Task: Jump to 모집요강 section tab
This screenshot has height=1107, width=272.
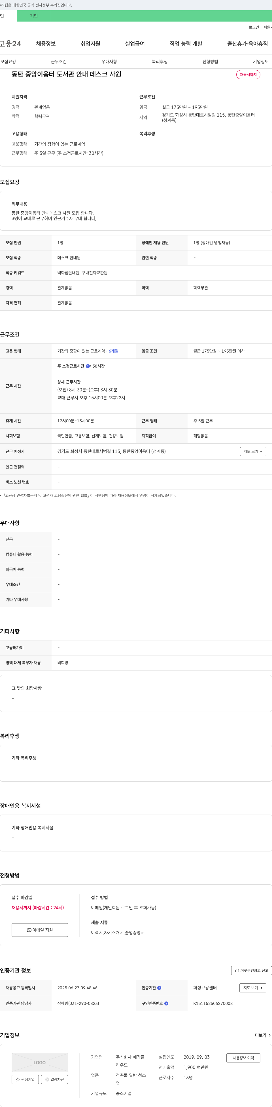Action: (8, 62)
